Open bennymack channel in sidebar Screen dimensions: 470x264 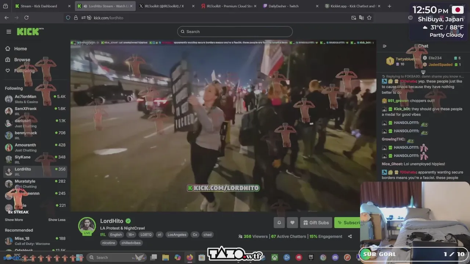click(x=35, y=135)
